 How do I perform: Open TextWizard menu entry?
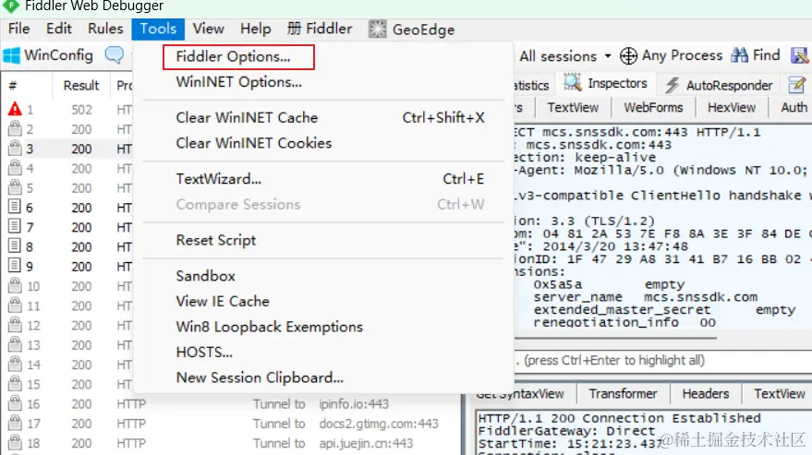(219, 179)
